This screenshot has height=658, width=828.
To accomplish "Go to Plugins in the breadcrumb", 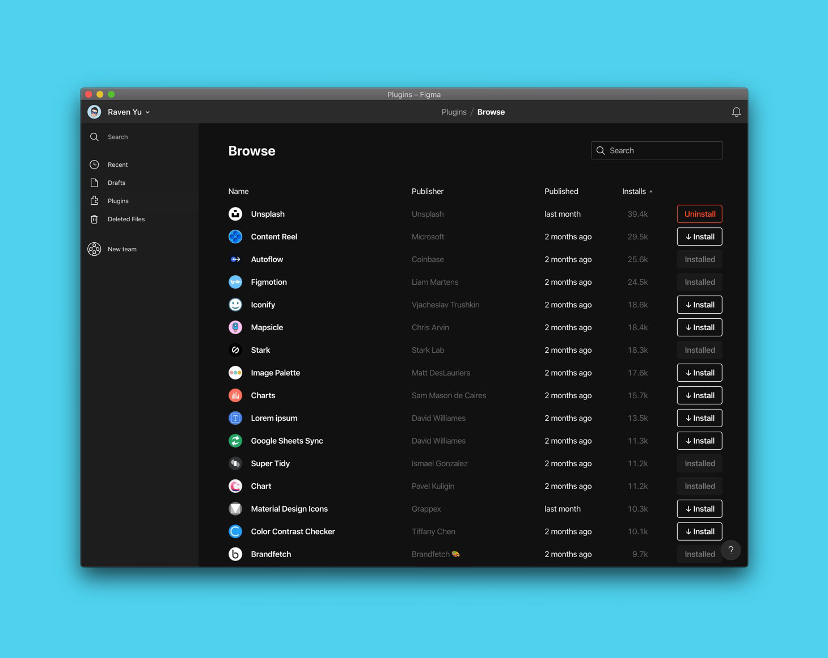I will 454,112.
